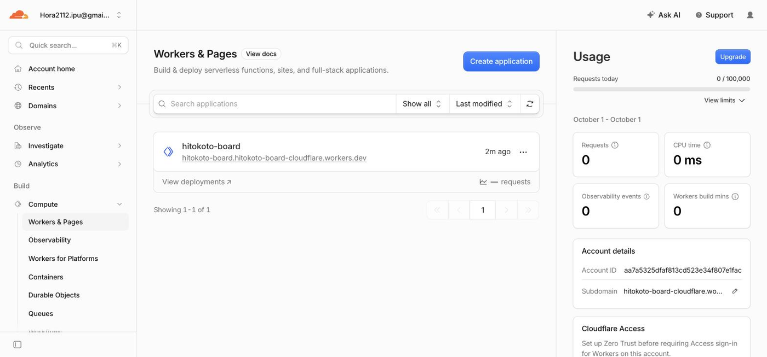Click the Recents clock icon

click(x=18, y=87)
